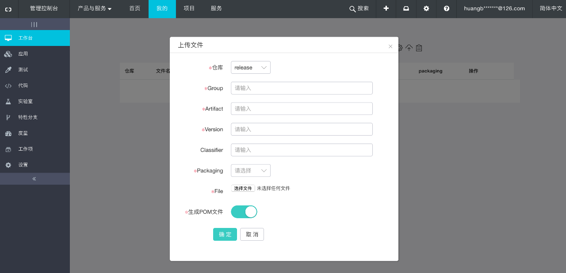Click the 搜索 search icon

pyautogui.click(x=352, y=9)
